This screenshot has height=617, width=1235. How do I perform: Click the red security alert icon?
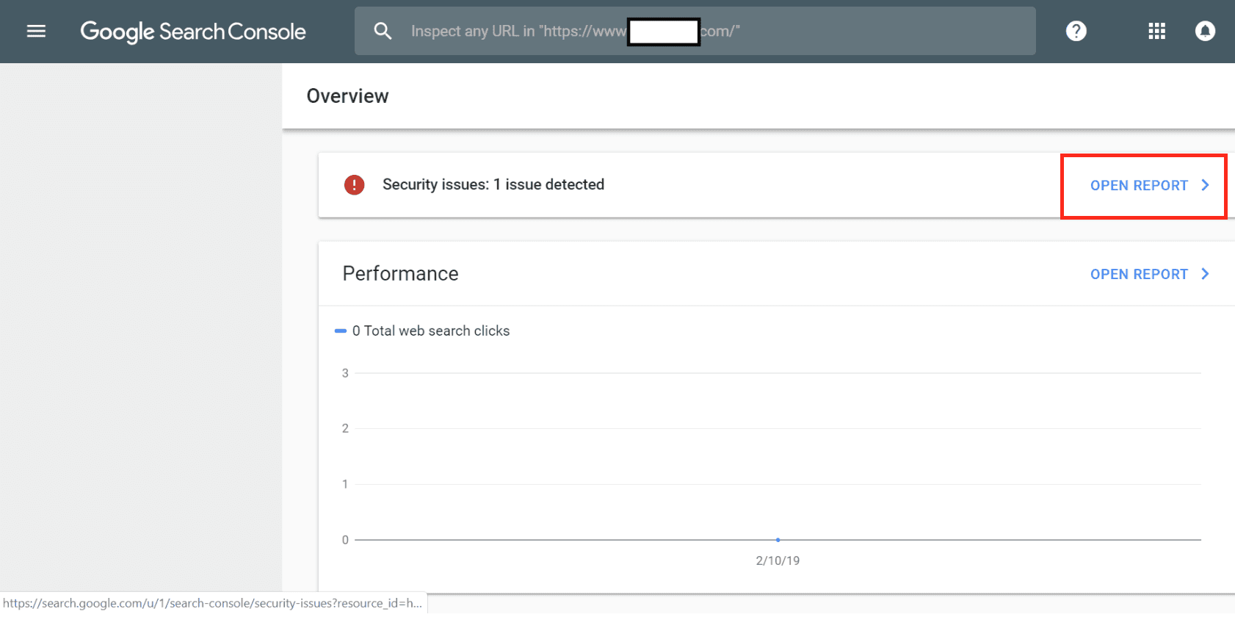tap(354, 185)
